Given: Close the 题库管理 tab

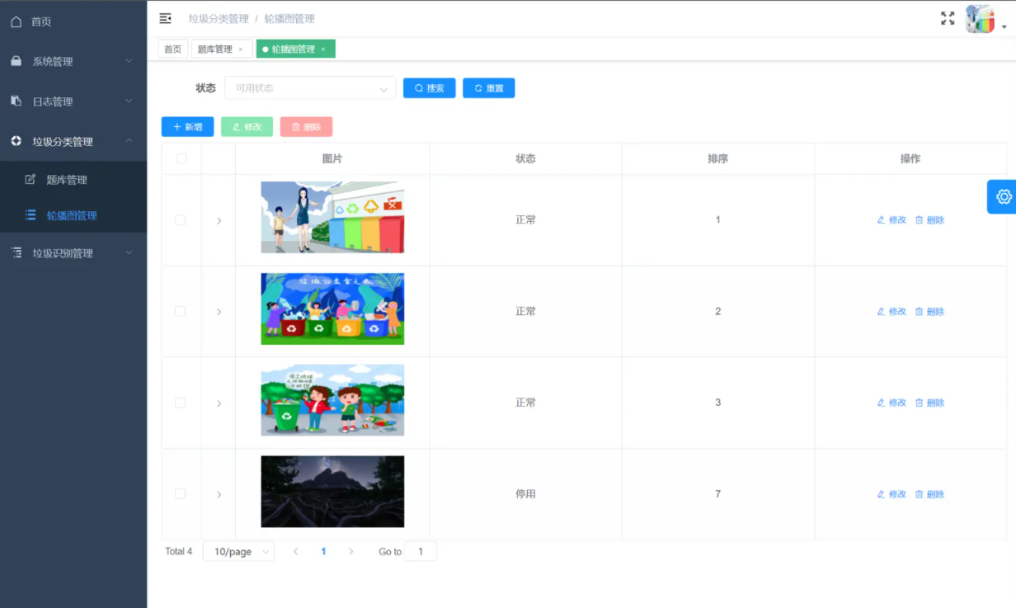Looking at the screenshot, I should pos(241,49).
